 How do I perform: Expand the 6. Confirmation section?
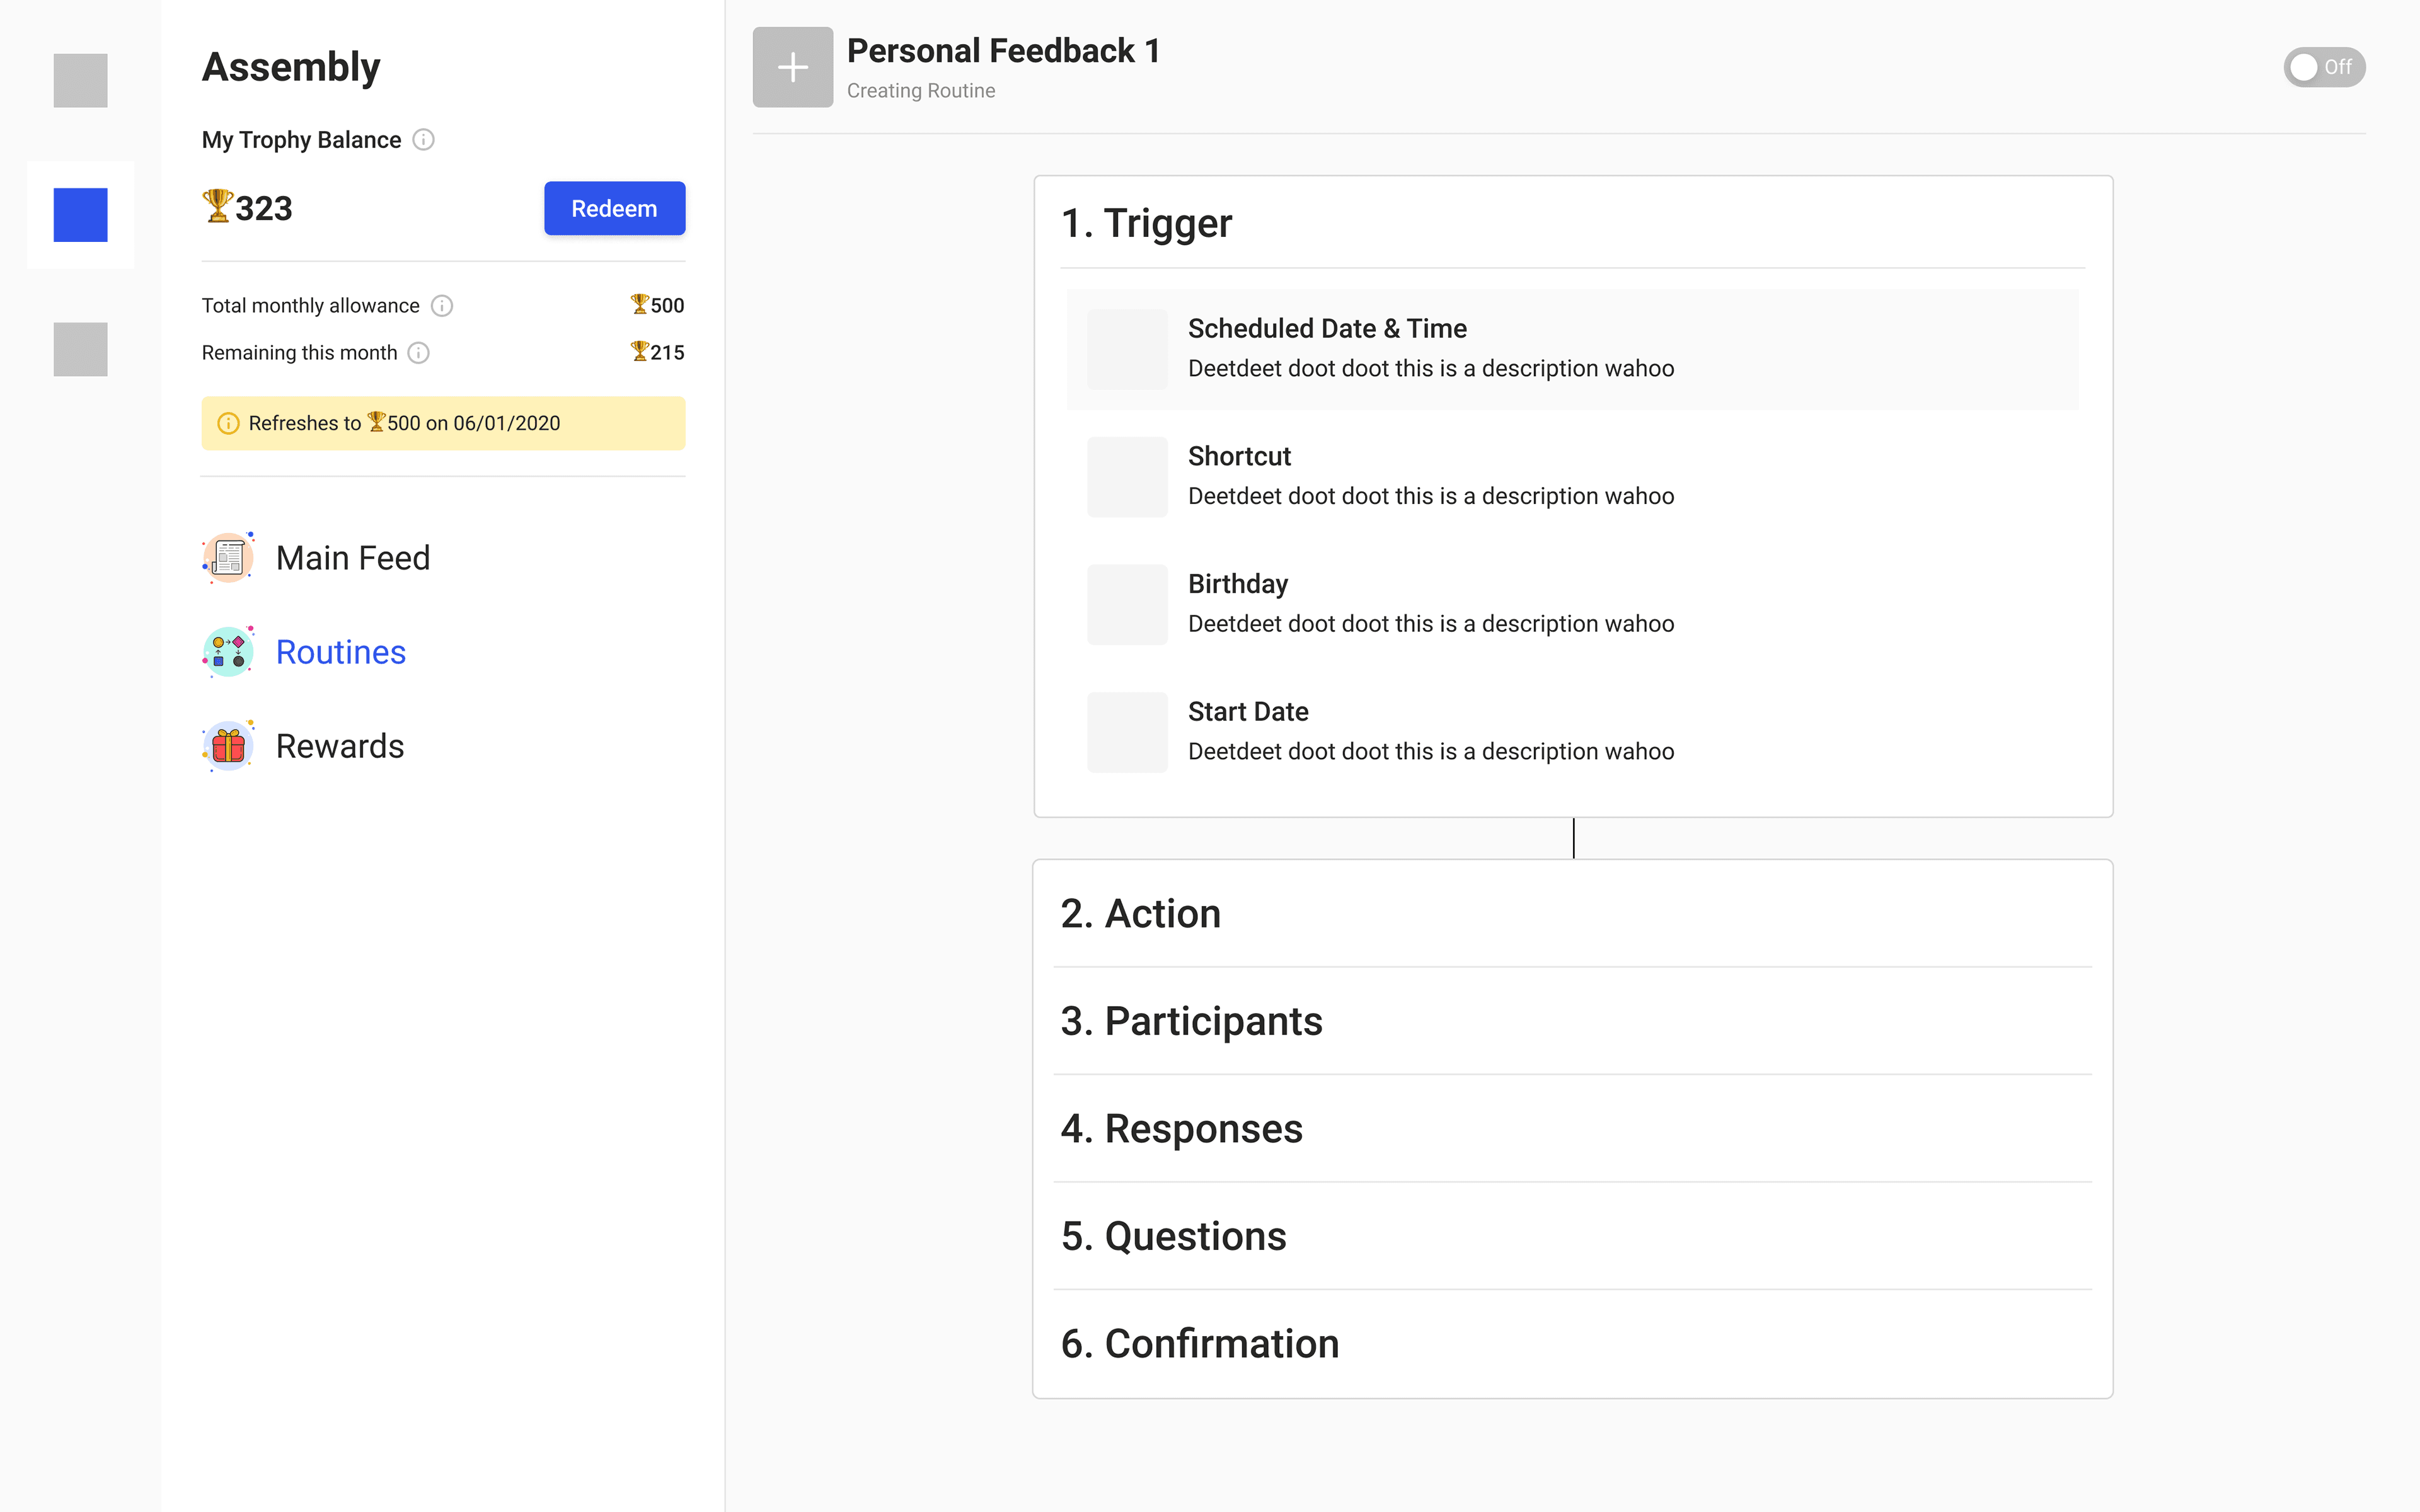coord(1571,1343)
